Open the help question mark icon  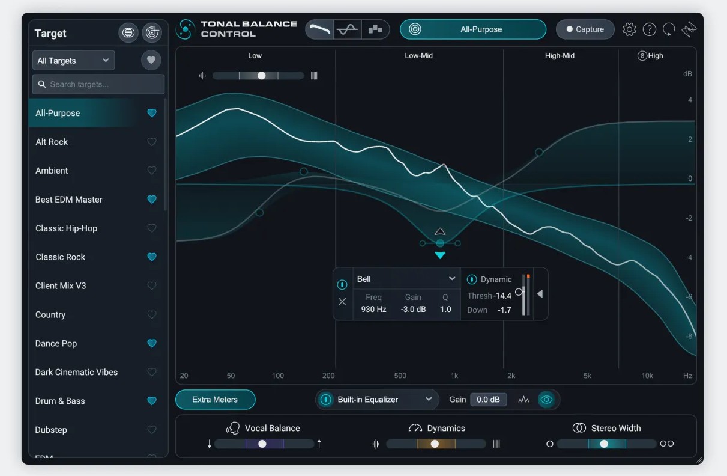649,29
